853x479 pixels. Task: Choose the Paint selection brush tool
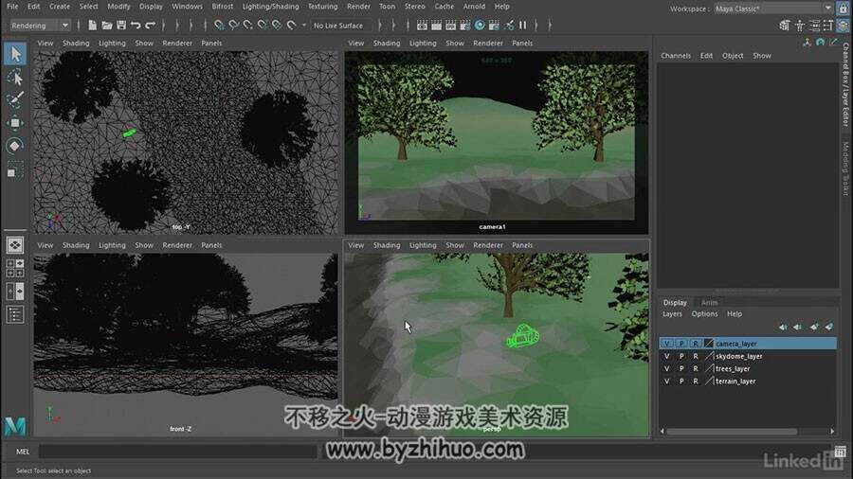tap(14, 100)
